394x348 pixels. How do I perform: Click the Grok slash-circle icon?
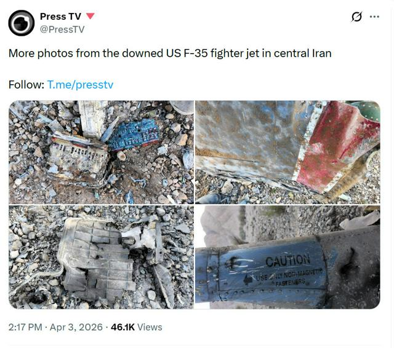click(x=357, y=17)
